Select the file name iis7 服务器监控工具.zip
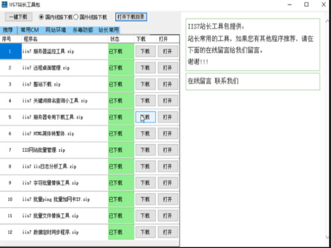 pyautogui.click(x=48, y=51)
